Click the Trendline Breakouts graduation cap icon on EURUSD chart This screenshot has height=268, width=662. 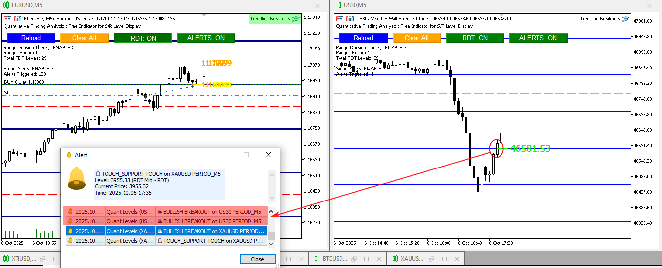(x=295, y=19)
